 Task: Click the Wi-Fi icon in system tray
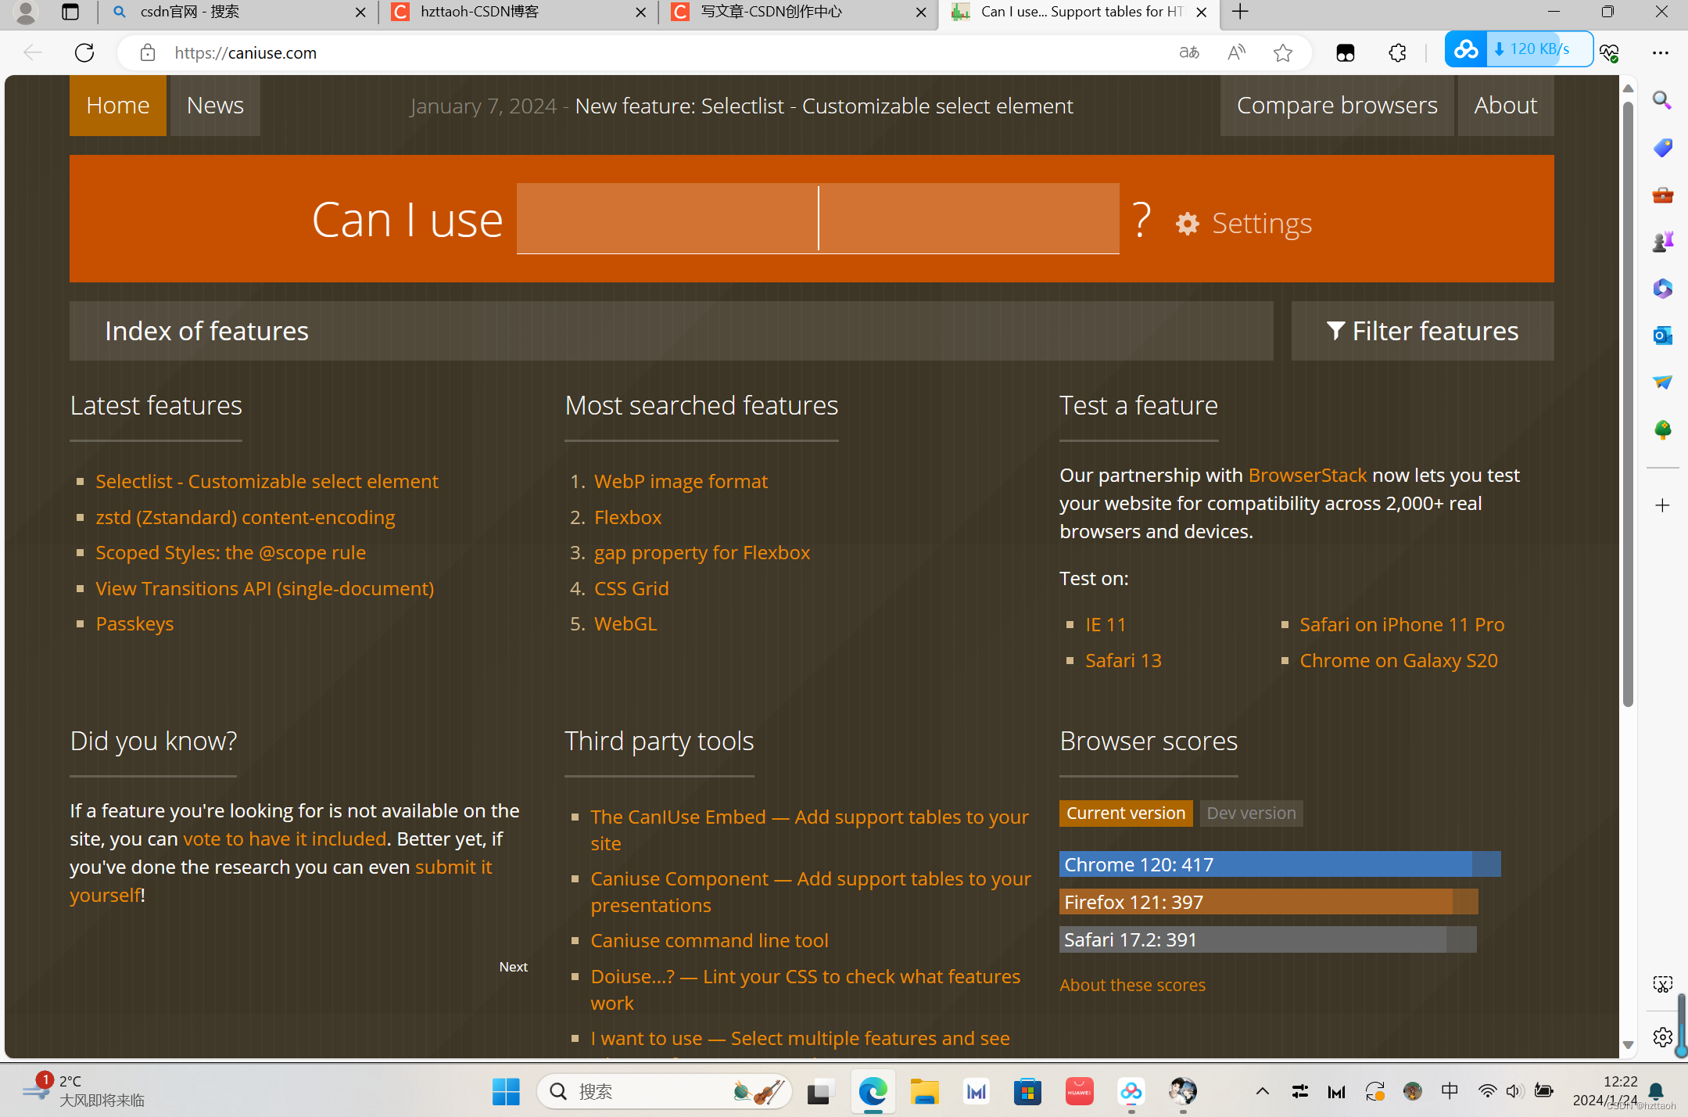1487,1091
